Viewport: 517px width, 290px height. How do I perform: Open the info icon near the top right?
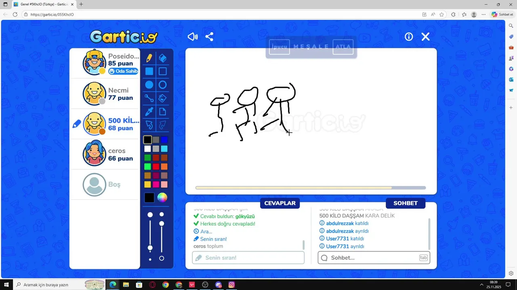(409, 37)
